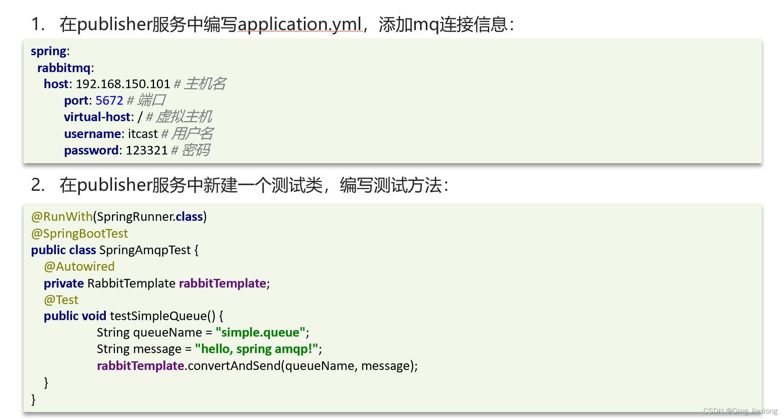The width and height of the screenshot is (784, 419).
Task: Click the step 2 heading about test class
Action: [x=240, y=185]
